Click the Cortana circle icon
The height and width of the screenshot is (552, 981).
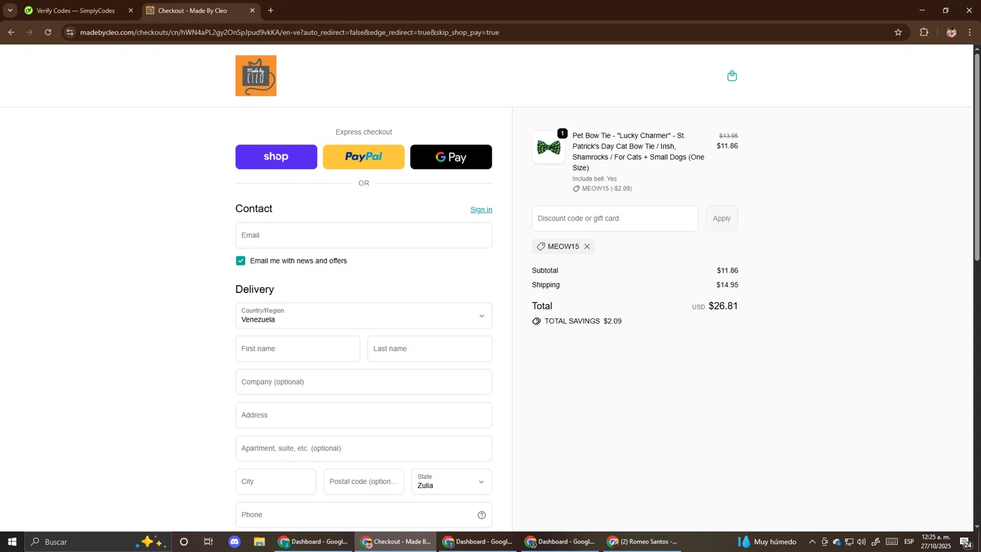(184, 542)
